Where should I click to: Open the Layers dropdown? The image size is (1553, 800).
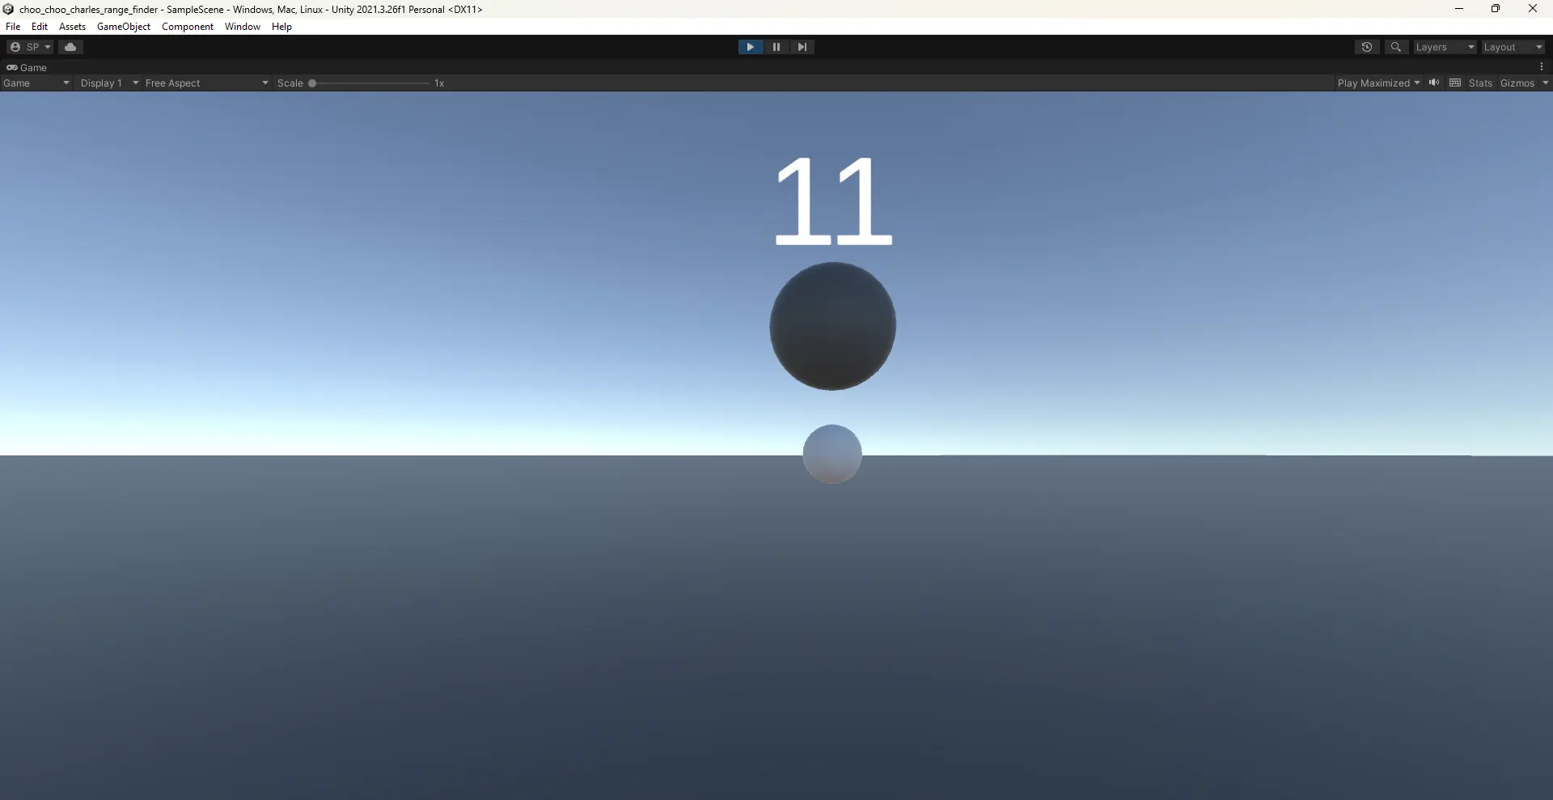[1445, 47]
